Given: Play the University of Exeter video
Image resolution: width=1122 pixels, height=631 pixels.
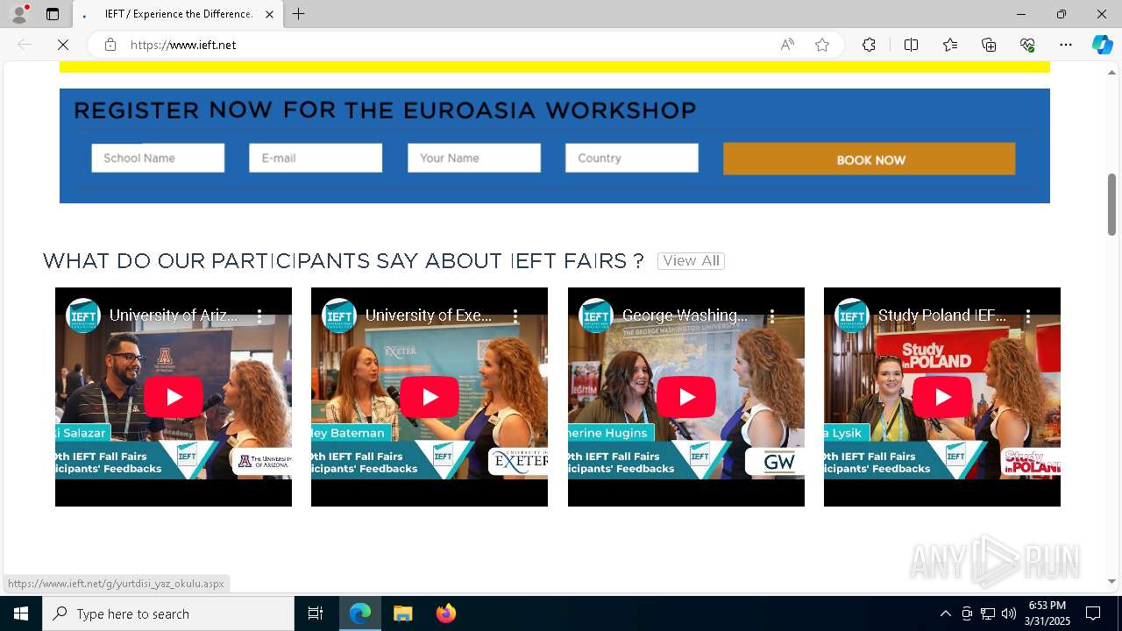Looking at the screenshot, I should tap(430, 397).
